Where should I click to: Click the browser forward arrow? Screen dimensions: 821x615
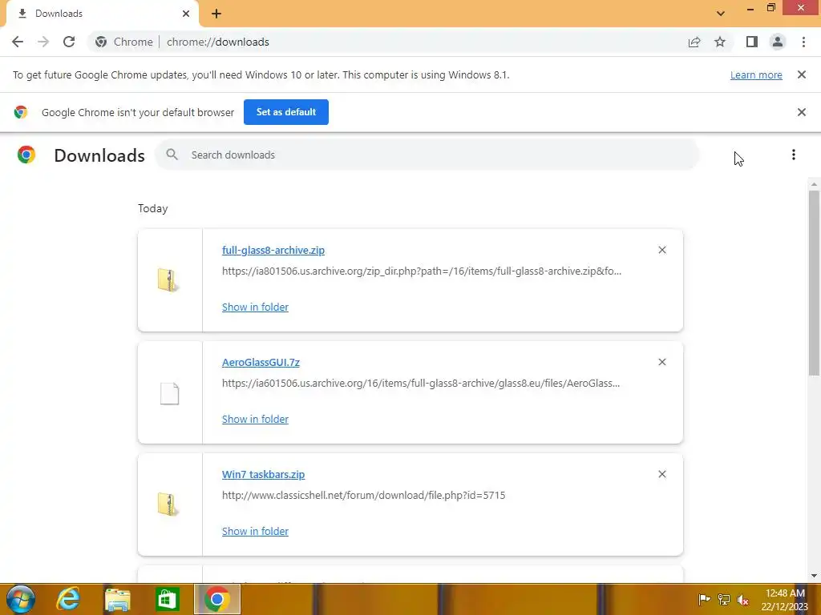click(43, 42)
